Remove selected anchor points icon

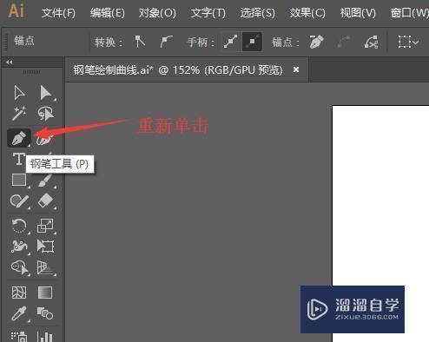(x=316, y=43)
